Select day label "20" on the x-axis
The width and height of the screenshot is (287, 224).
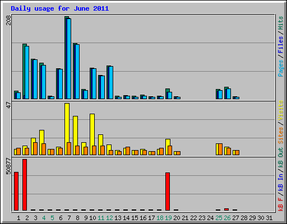coord(177,218)
